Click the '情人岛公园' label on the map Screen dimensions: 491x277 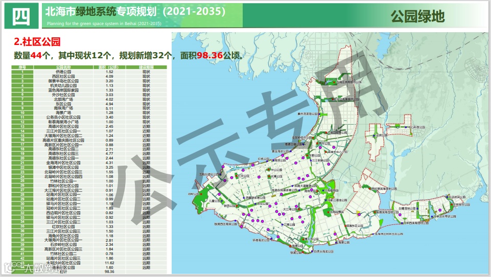point(313,239)
